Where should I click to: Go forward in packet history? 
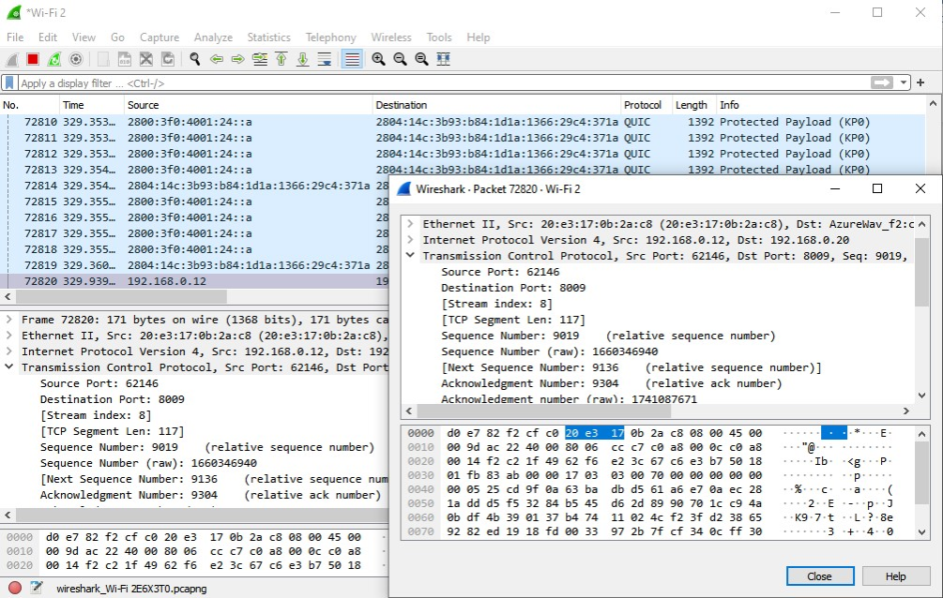click(238, 59)
